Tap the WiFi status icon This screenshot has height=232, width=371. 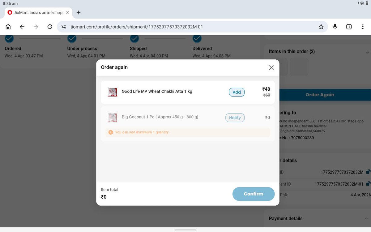[x=361, y=3]
